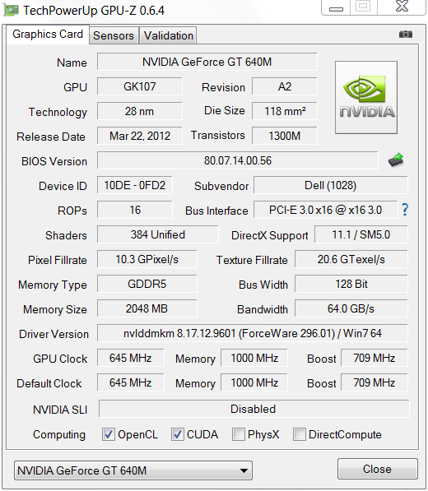
Task: Click the BIOS Version field
Action: (238, 160)
